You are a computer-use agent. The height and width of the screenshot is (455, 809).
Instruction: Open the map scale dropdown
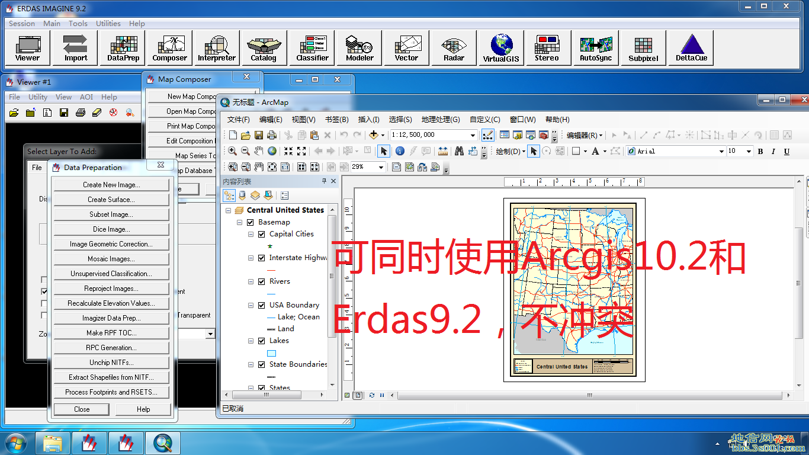tap(472, 135)
